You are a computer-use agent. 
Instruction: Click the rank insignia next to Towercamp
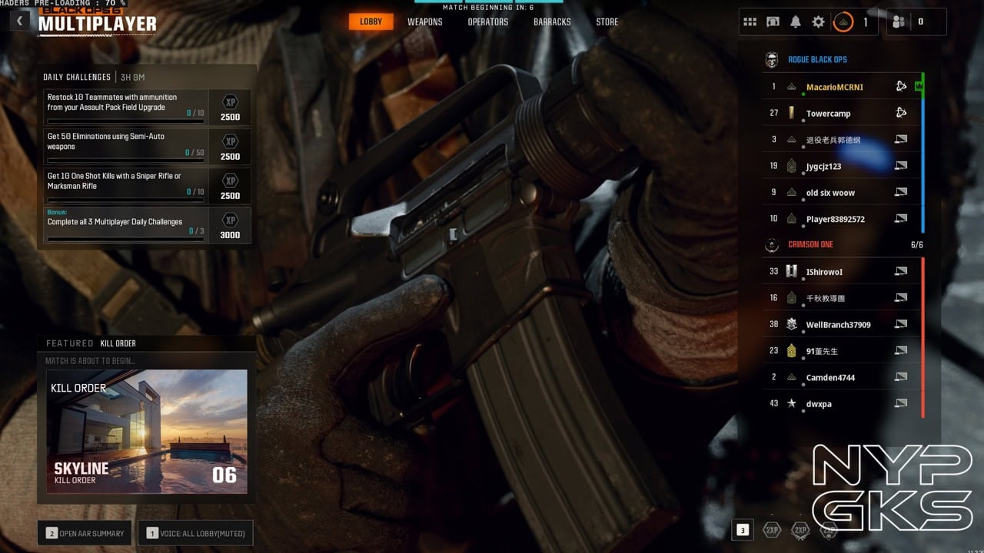(792, 113)
